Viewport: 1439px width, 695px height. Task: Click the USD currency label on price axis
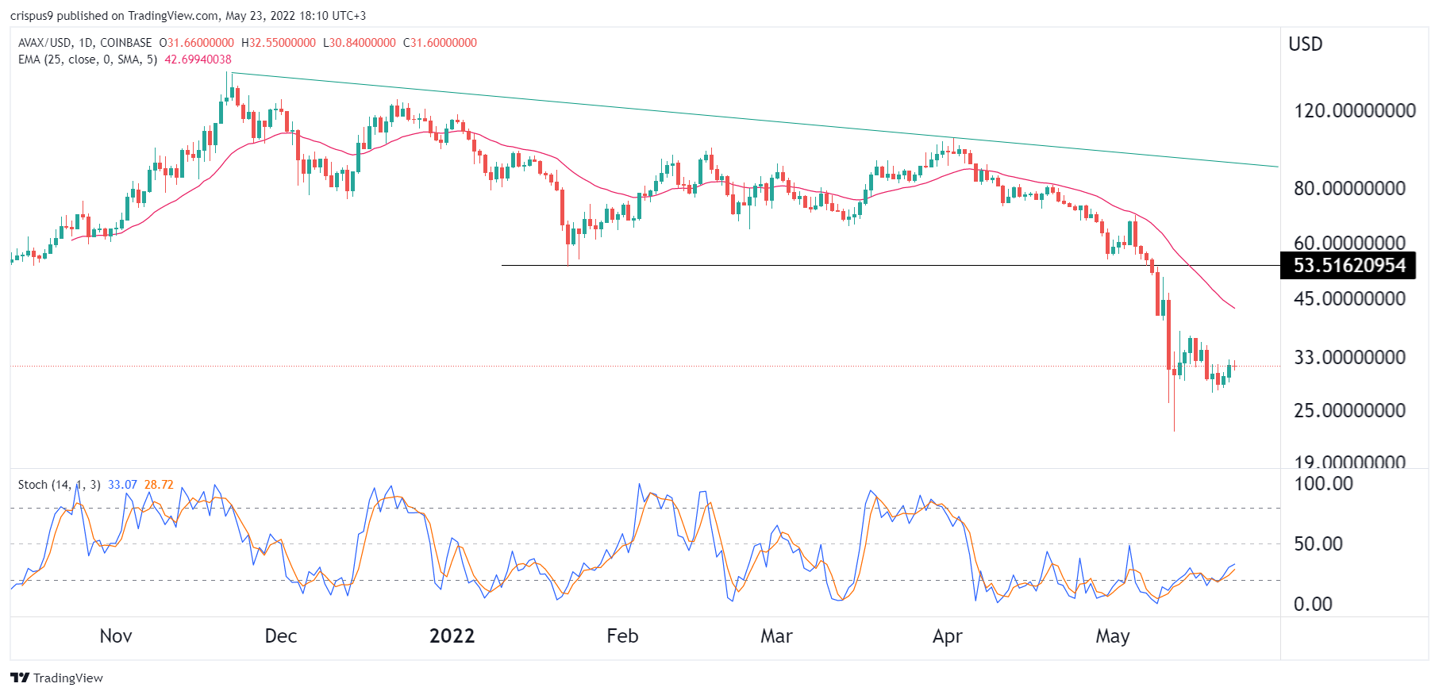click(x=1306, y=44)
